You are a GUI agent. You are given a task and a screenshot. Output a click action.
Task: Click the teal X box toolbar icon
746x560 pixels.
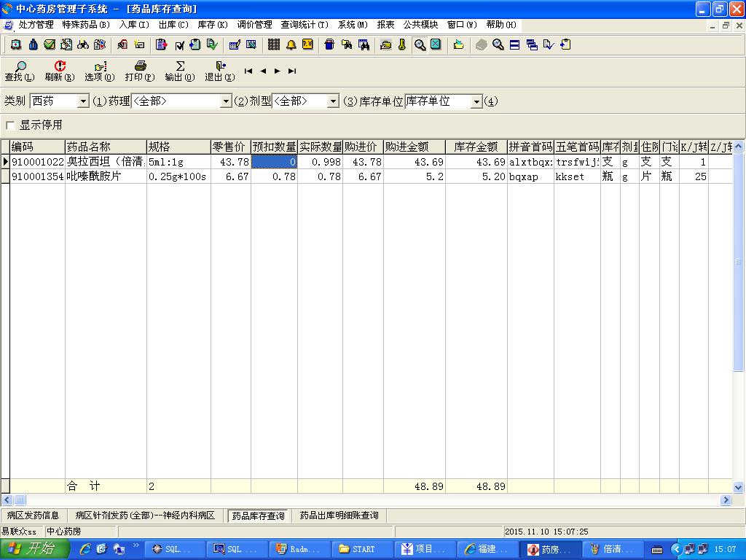click(436, 44)
